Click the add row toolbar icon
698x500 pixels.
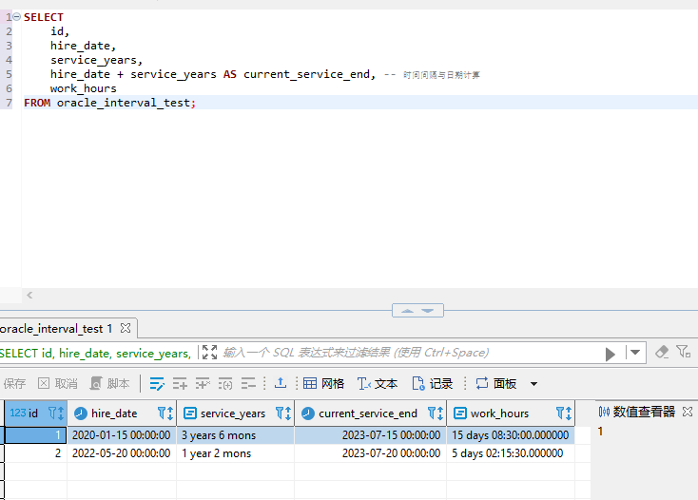coord(180,384)
